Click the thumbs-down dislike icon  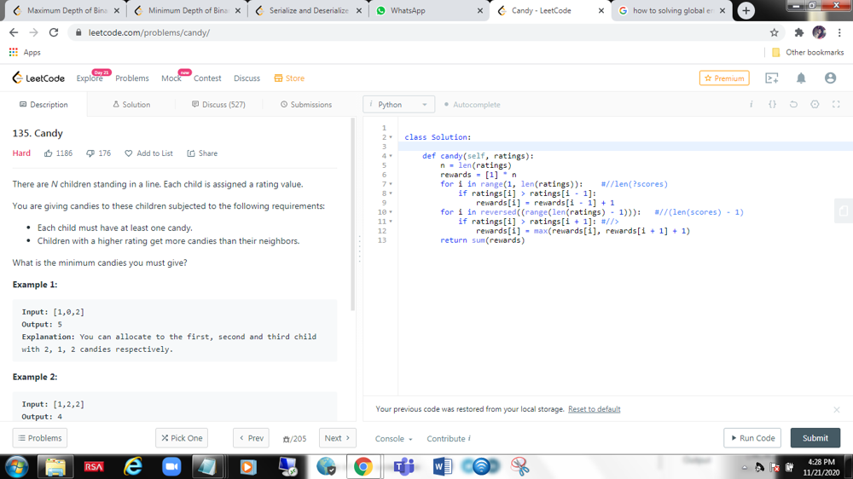click(90, 153)
